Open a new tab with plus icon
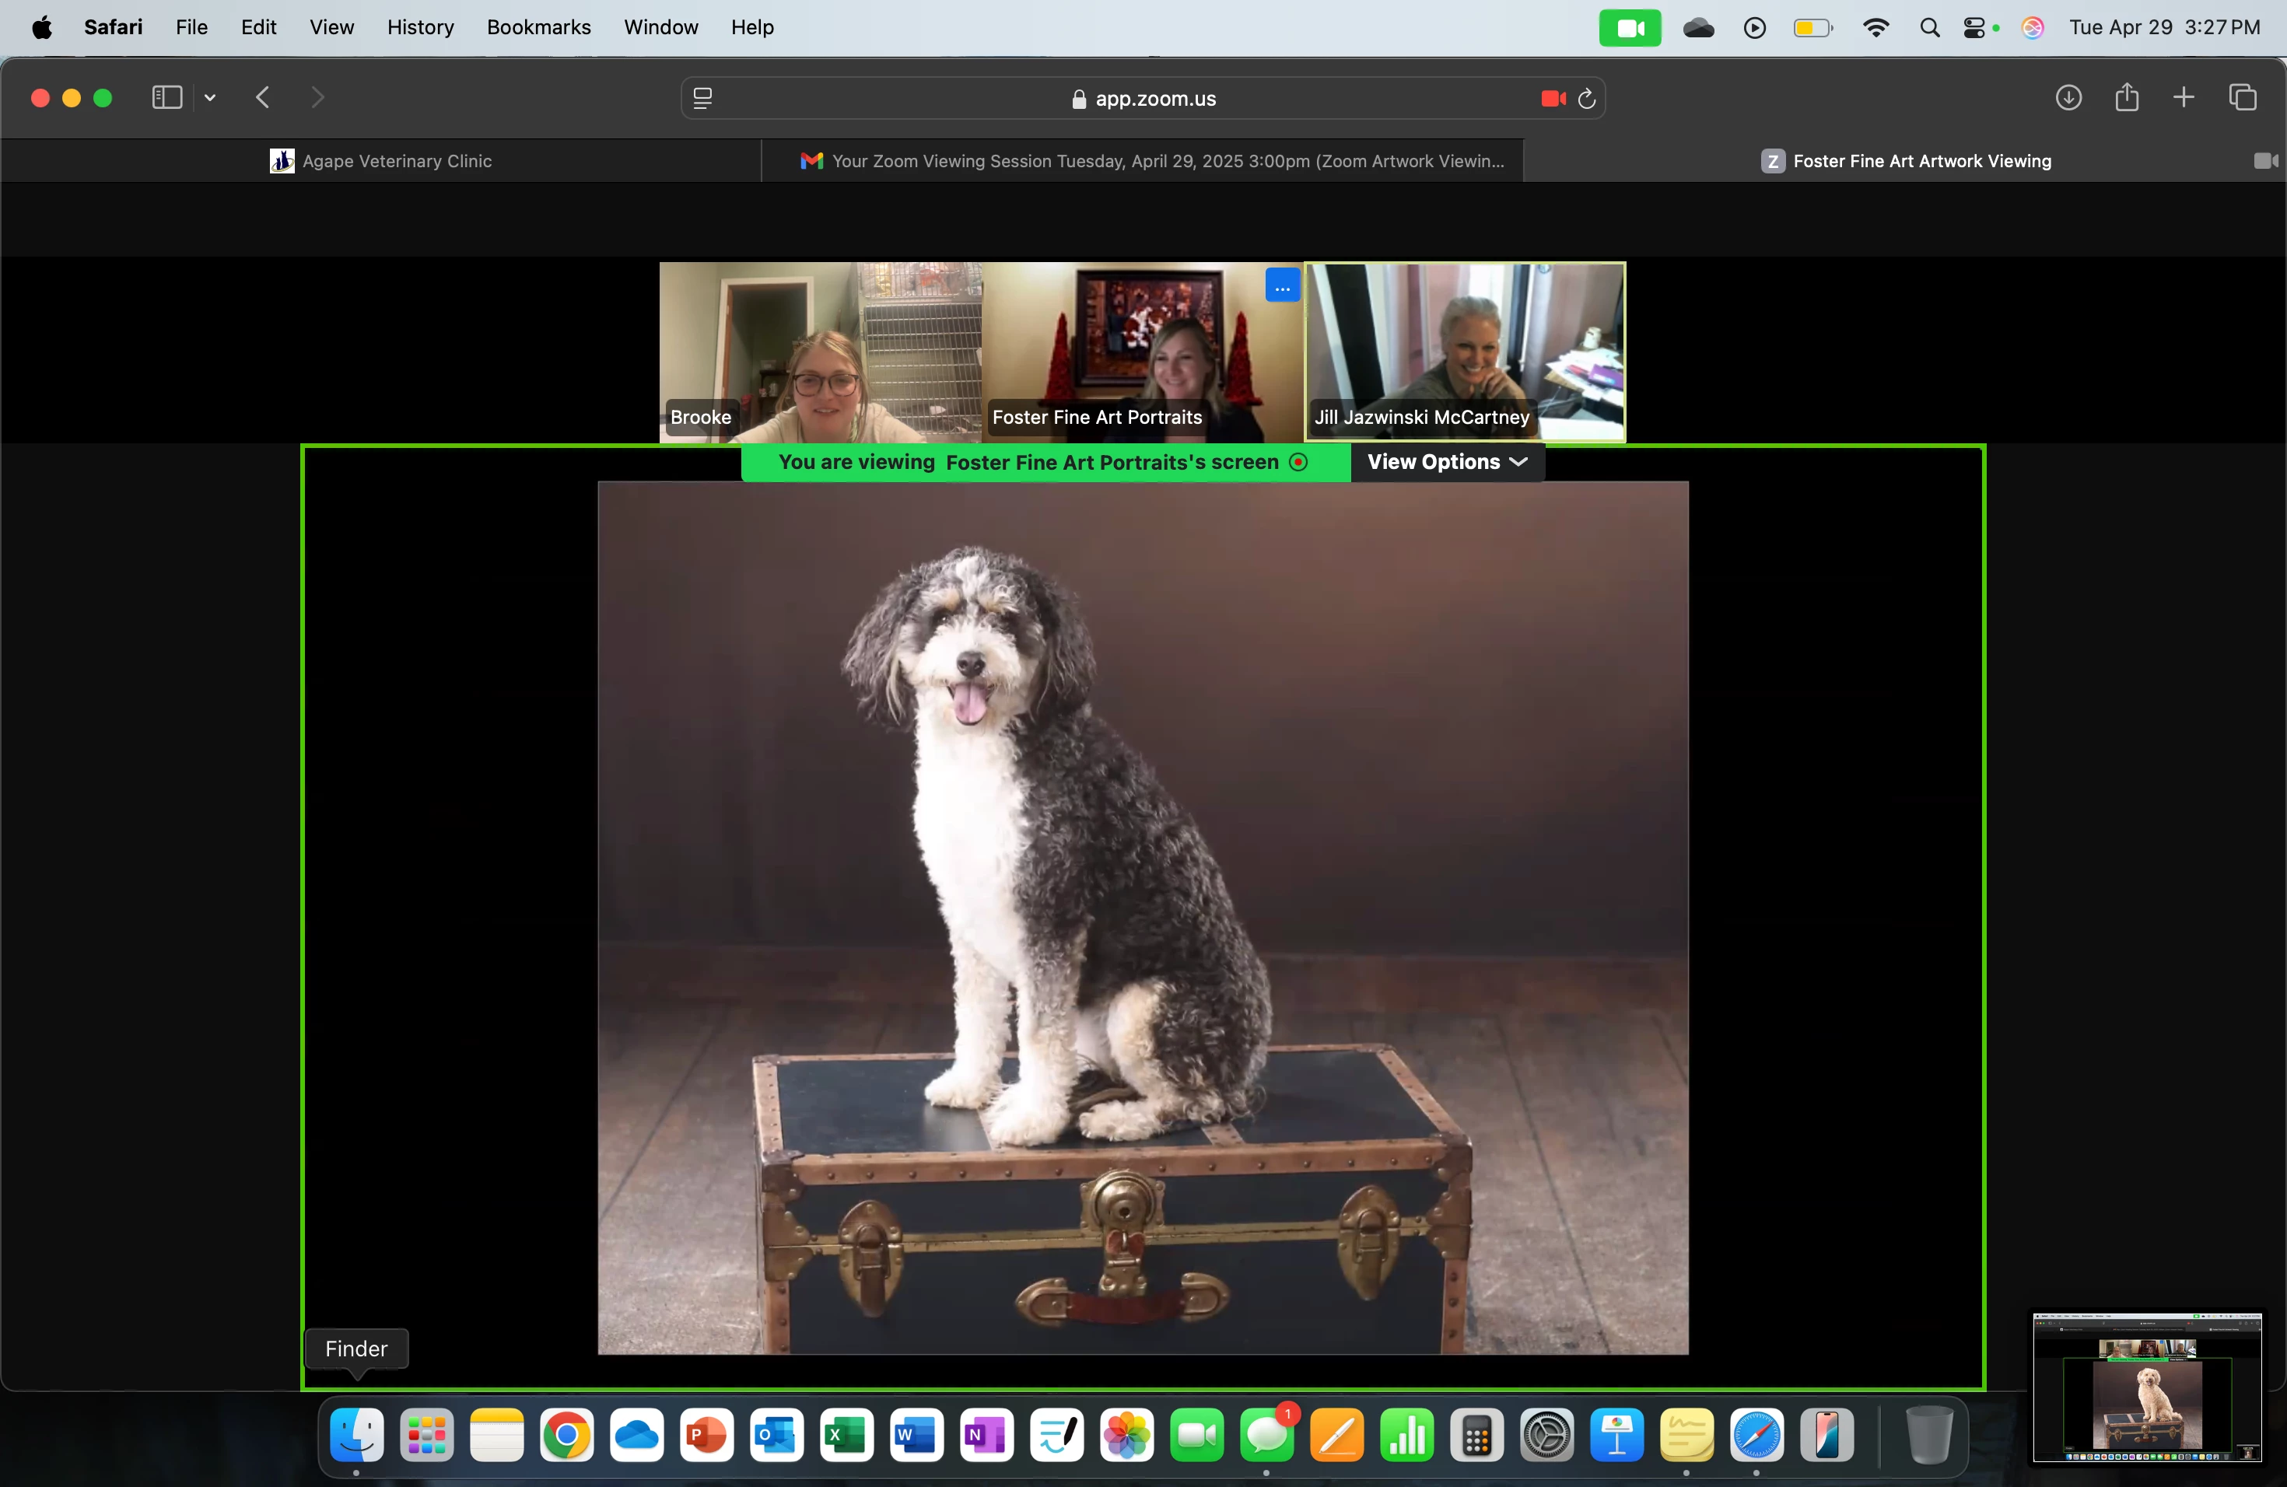The width and height of the screenshot is (2287, 1487). [2184, 97]
